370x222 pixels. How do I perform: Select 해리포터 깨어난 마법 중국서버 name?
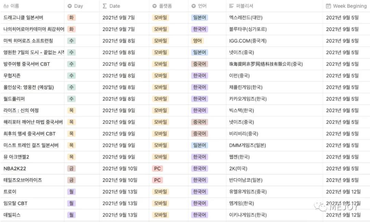click(33, 122)
